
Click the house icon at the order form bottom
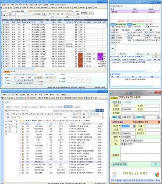tap(114, 174)
